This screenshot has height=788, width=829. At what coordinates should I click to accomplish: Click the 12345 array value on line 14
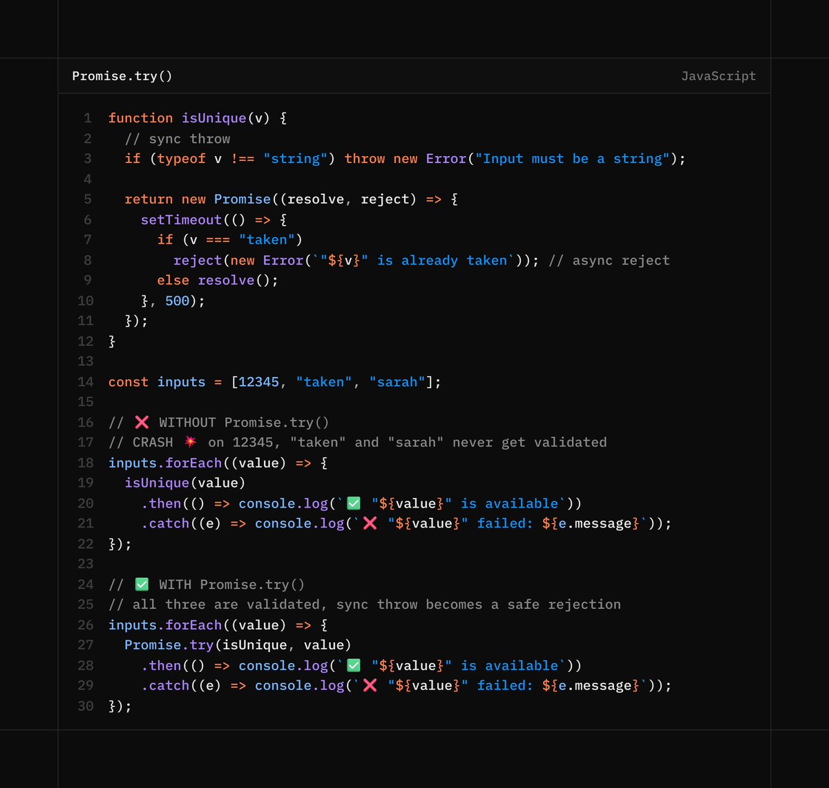point(258,382)
